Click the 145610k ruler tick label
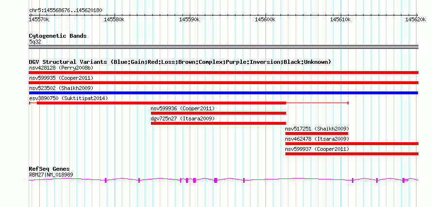 [x=341, y=19]
